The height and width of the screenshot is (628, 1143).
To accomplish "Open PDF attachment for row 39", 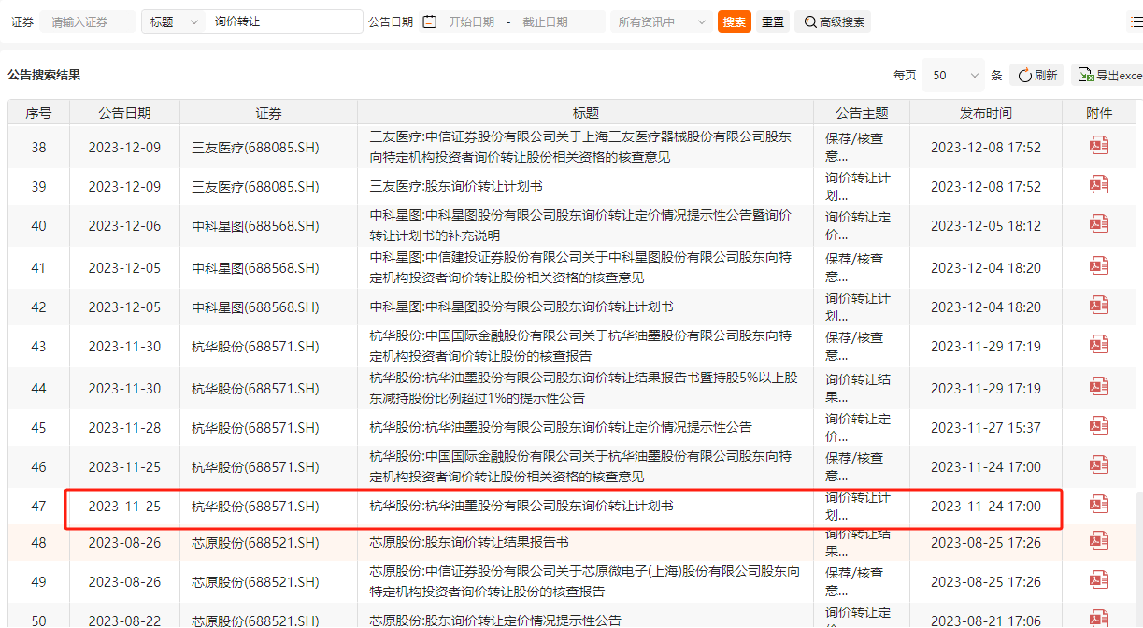I will (1099, 184).
